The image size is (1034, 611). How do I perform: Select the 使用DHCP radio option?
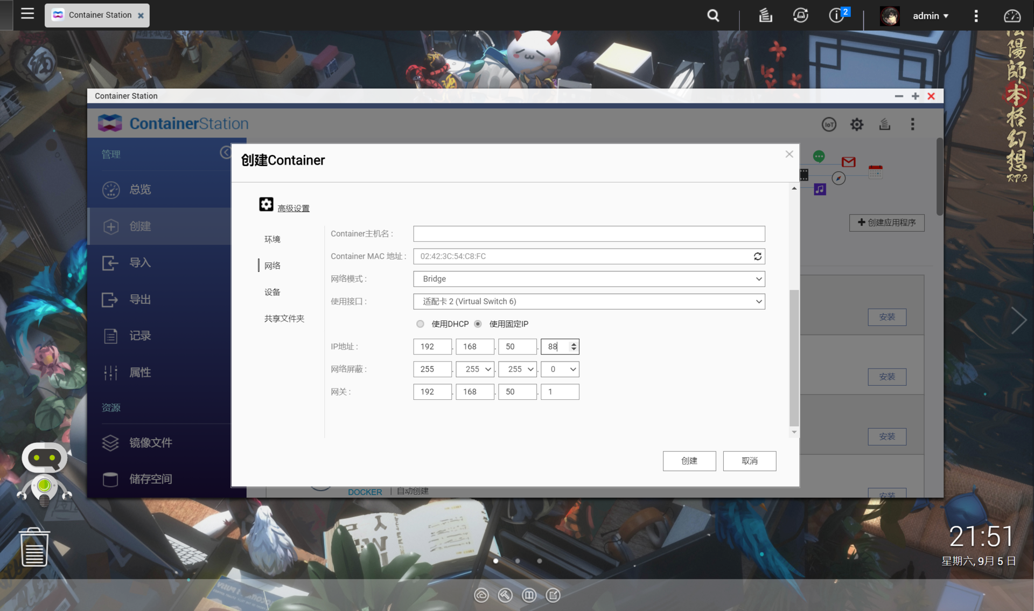(x=420, y=324)
